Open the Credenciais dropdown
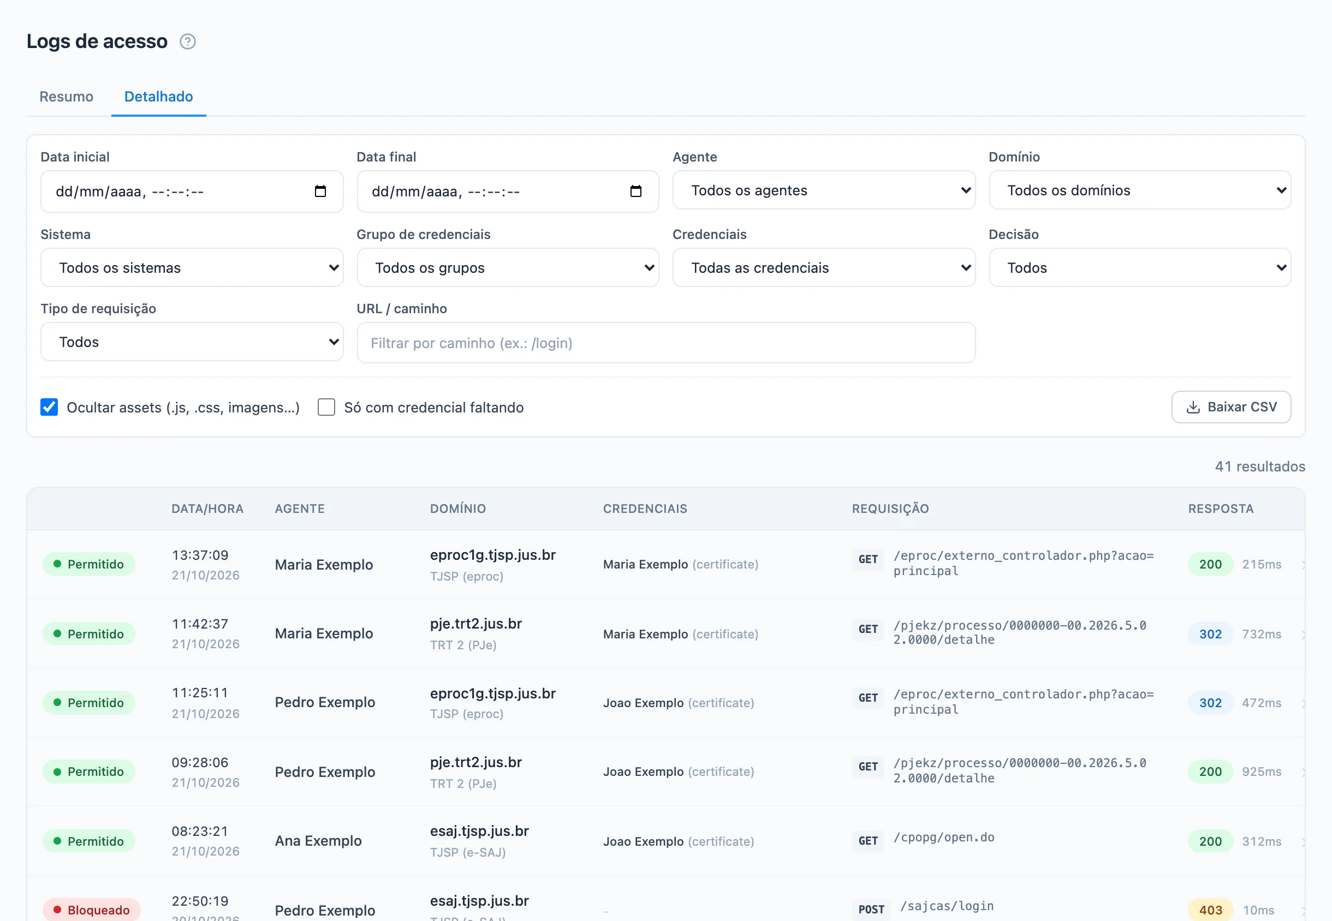1332x921 pixels. pos(824,267)
